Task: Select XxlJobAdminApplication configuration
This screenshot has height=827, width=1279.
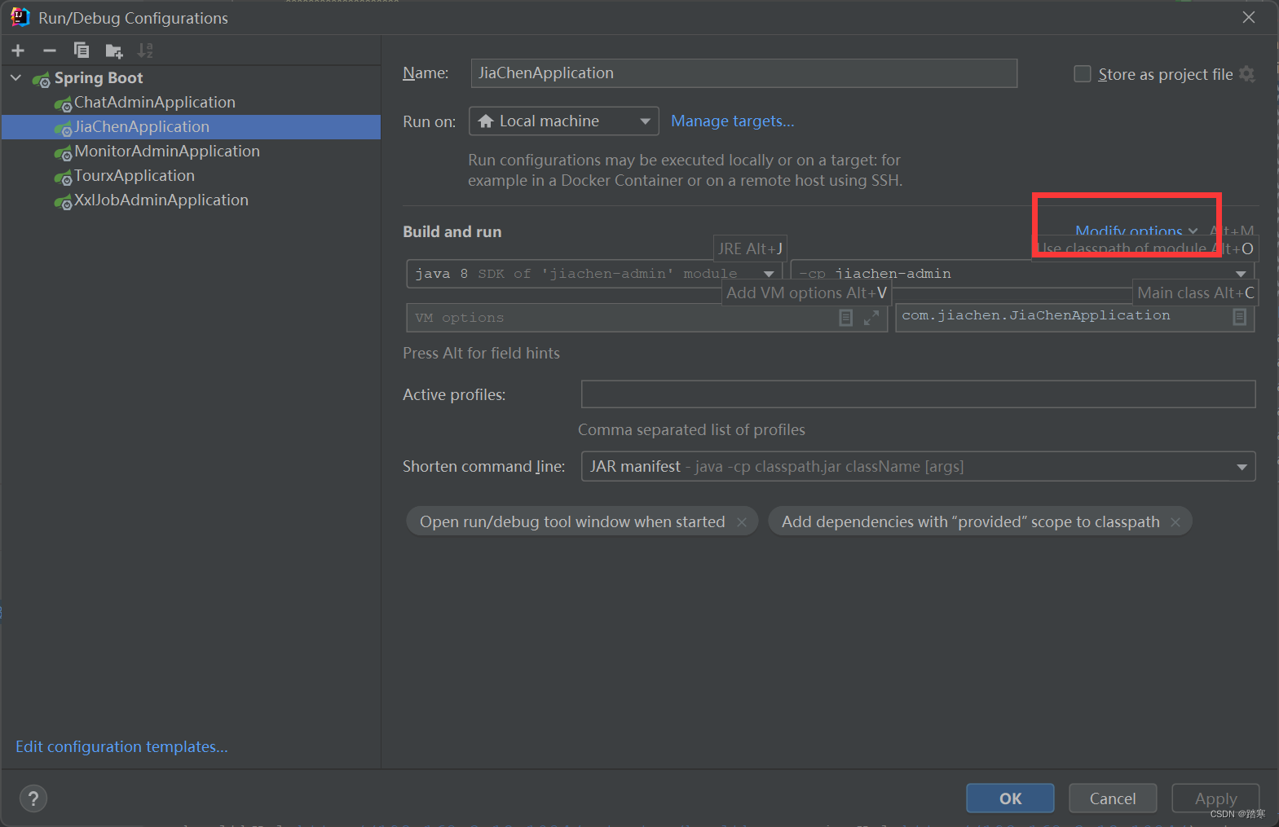Action: [x=161, y=200]
